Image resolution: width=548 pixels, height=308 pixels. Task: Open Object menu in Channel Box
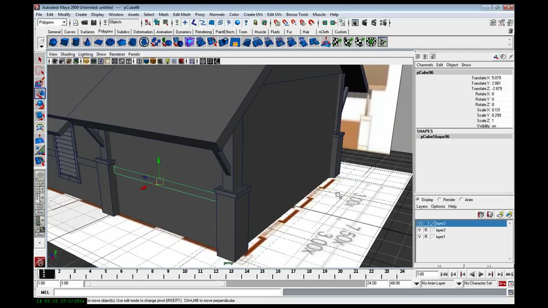coord(452,65)
